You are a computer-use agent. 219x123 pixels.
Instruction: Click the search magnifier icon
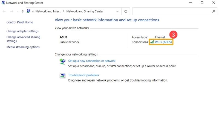coord(214,11)
